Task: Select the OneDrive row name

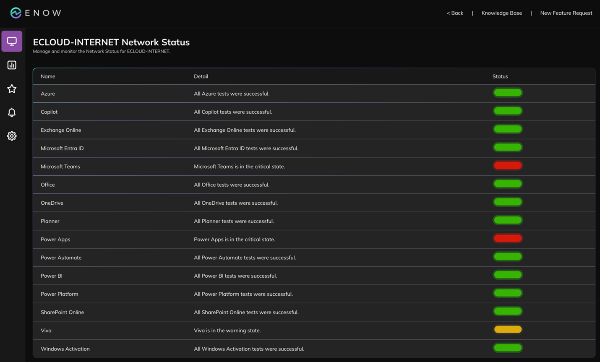Action: click(x=52, y=203)
